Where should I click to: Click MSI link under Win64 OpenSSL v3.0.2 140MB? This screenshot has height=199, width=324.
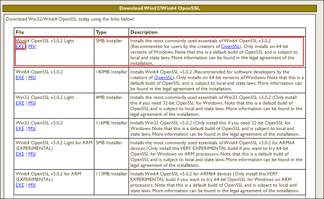click(32, 78)
